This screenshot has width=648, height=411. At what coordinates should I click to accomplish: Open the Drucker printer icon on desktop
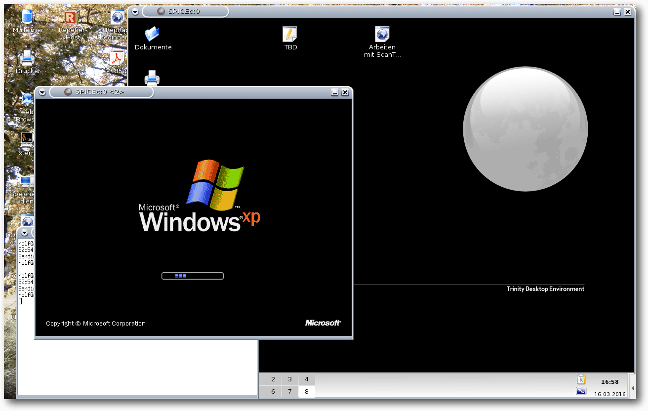point(27,58)
